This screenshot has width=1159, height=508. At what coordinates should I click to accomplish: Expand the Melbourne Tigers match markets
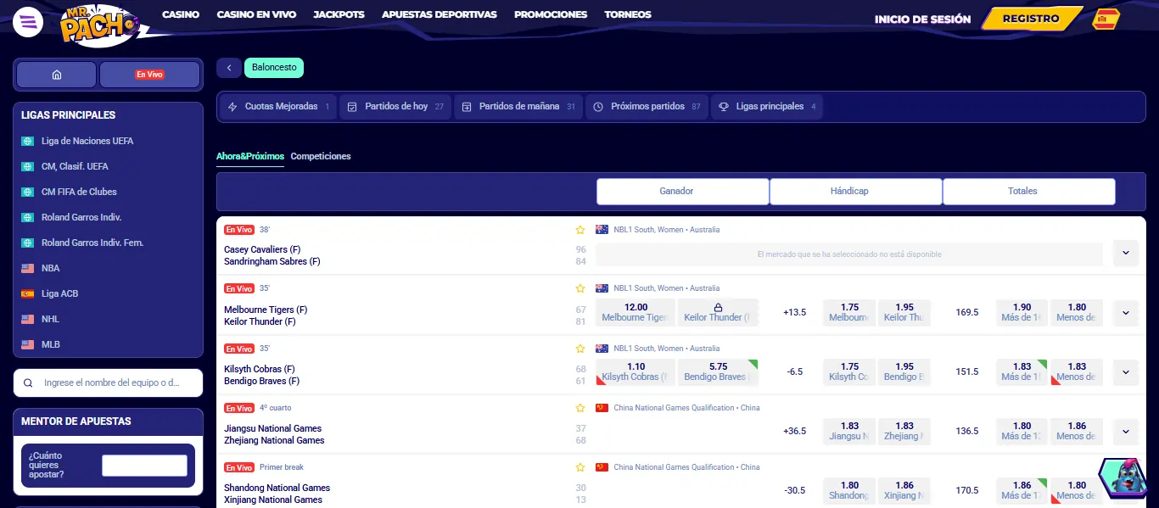[x=1125, y=312]
